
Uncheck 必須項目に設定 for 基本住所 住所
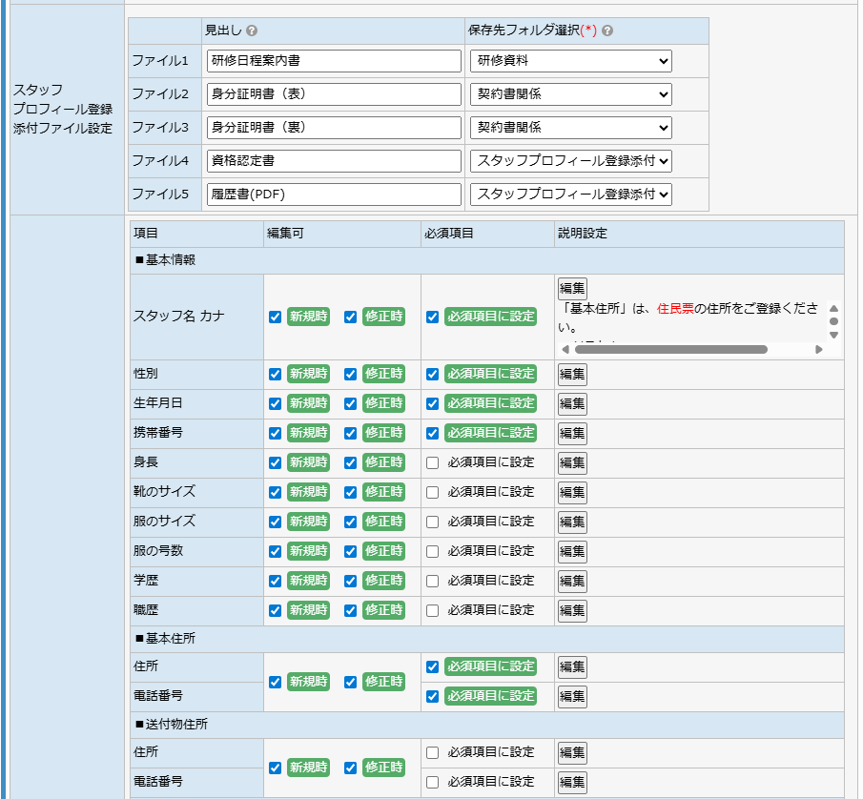point(433,666)
